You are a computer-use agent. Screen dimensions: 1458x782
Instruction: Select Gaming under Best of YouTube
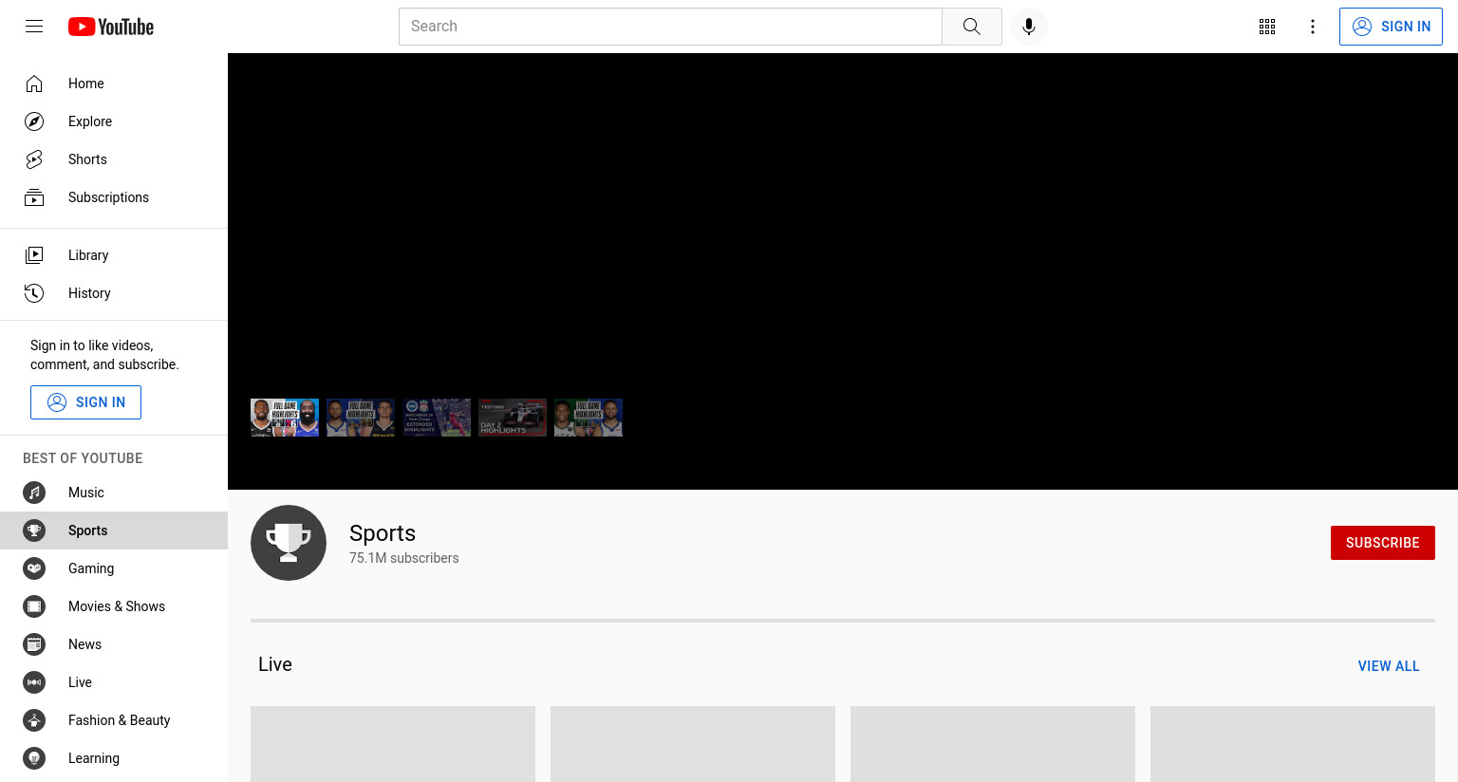click(91, 568)
